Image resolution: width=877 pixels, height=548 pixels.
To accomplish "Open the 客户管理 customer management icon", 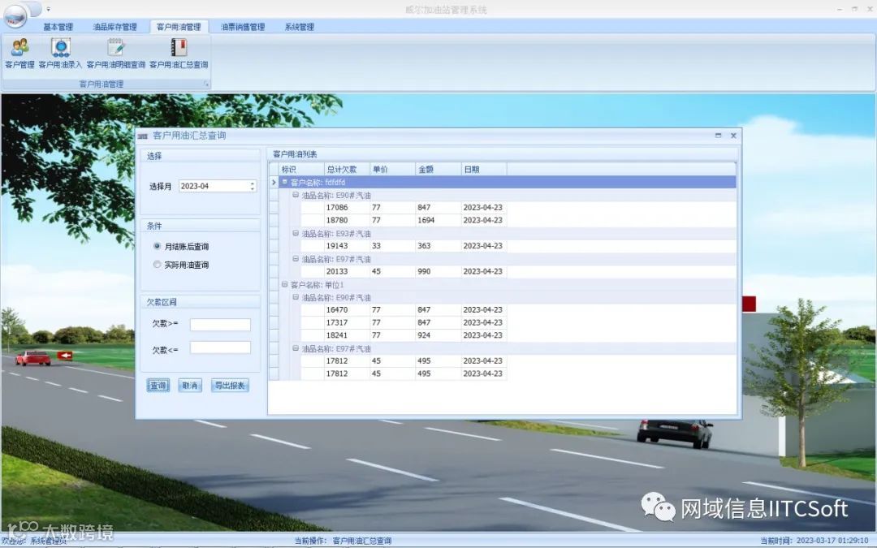I will [x=19, y=53].
